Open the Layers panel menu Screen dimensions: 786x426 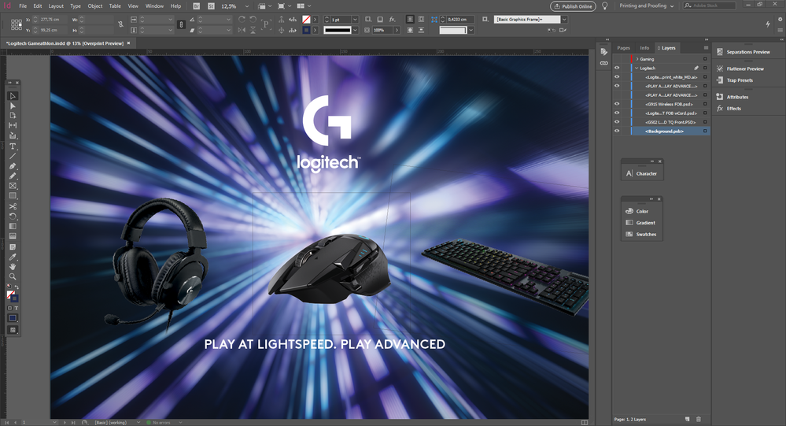[706, 48]
